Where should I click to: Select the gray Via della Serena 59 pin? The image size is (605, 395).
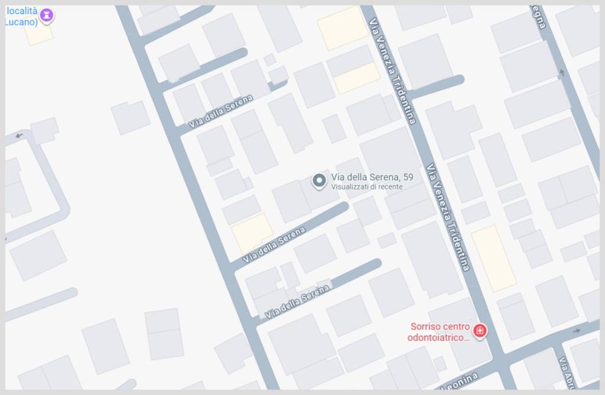coord(319,181)
